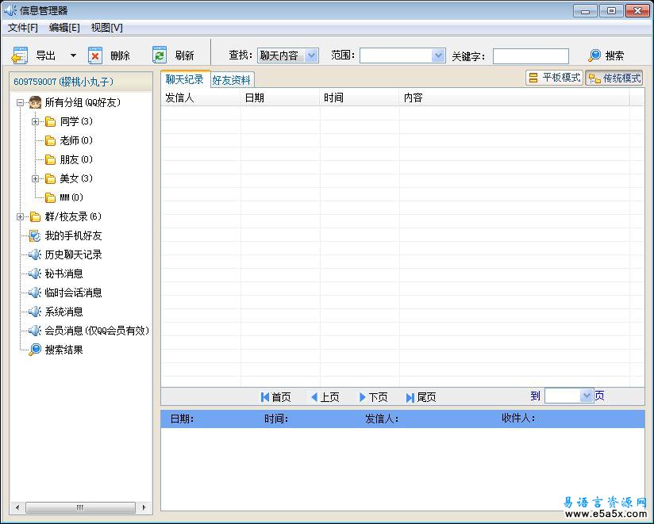This screenshot has width=654, height=524.
Task: Expand the 群/校友录 (6) node
Action: [20, 216]
